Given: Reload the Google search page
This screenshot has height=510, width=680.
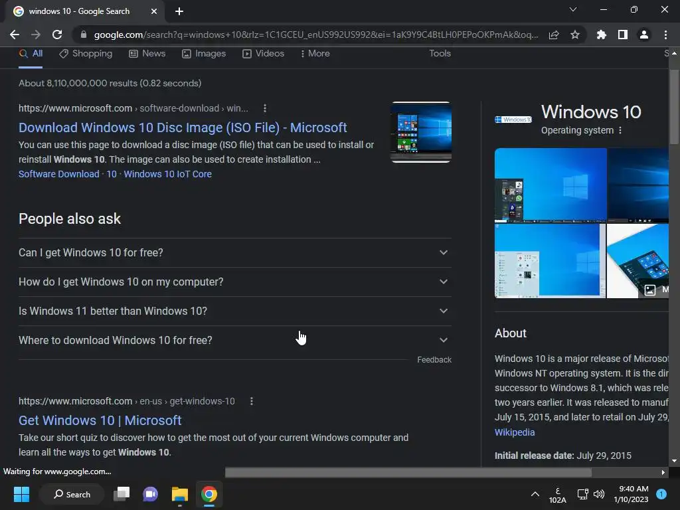Looking at the screenshot, I should coord(57,35).
